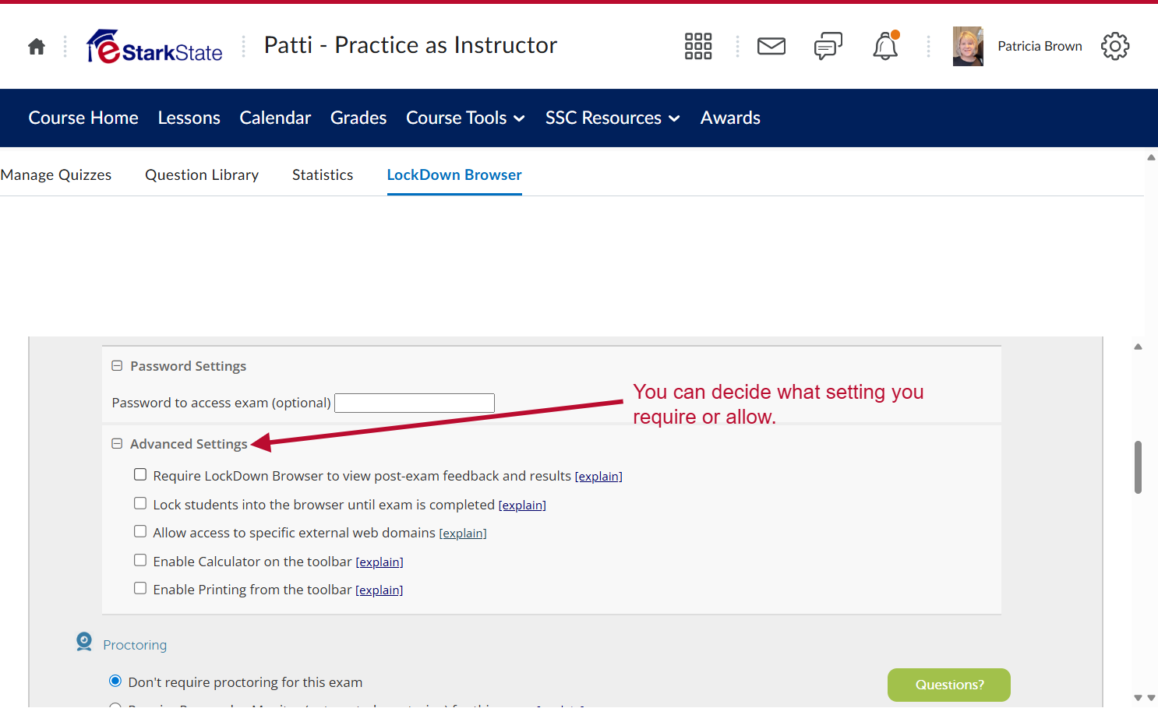Open the subscription alerts chat icon
Viewport: 1158px width, 708px height.
[828, 46]
